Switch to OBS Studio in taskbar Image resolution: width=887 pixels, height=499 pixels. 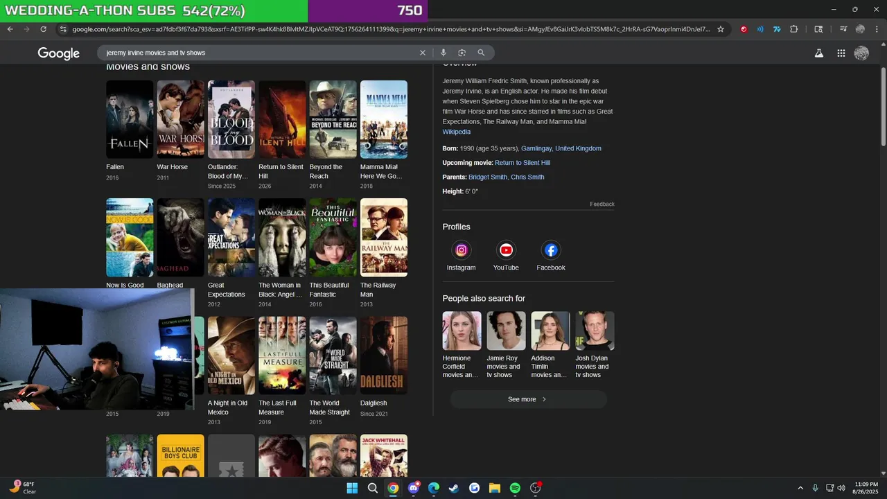point(535,488)
